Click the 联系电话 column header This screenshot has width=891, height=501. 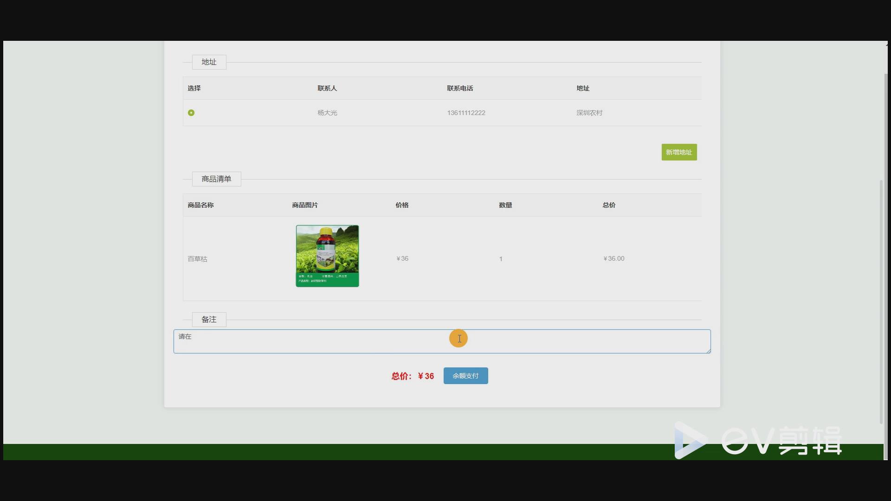[460, 88]
